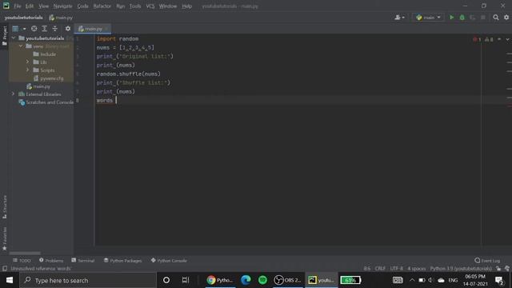
Task: Select Include folder in project tree
Action: click(x=45, y=54)
